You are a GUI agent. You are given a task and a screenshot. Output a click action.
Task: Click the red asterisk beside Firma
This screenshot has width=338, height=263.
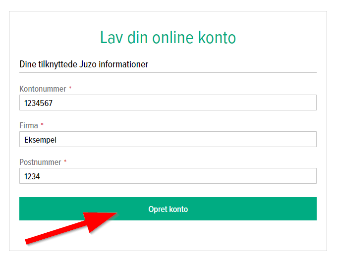[42, 125]
